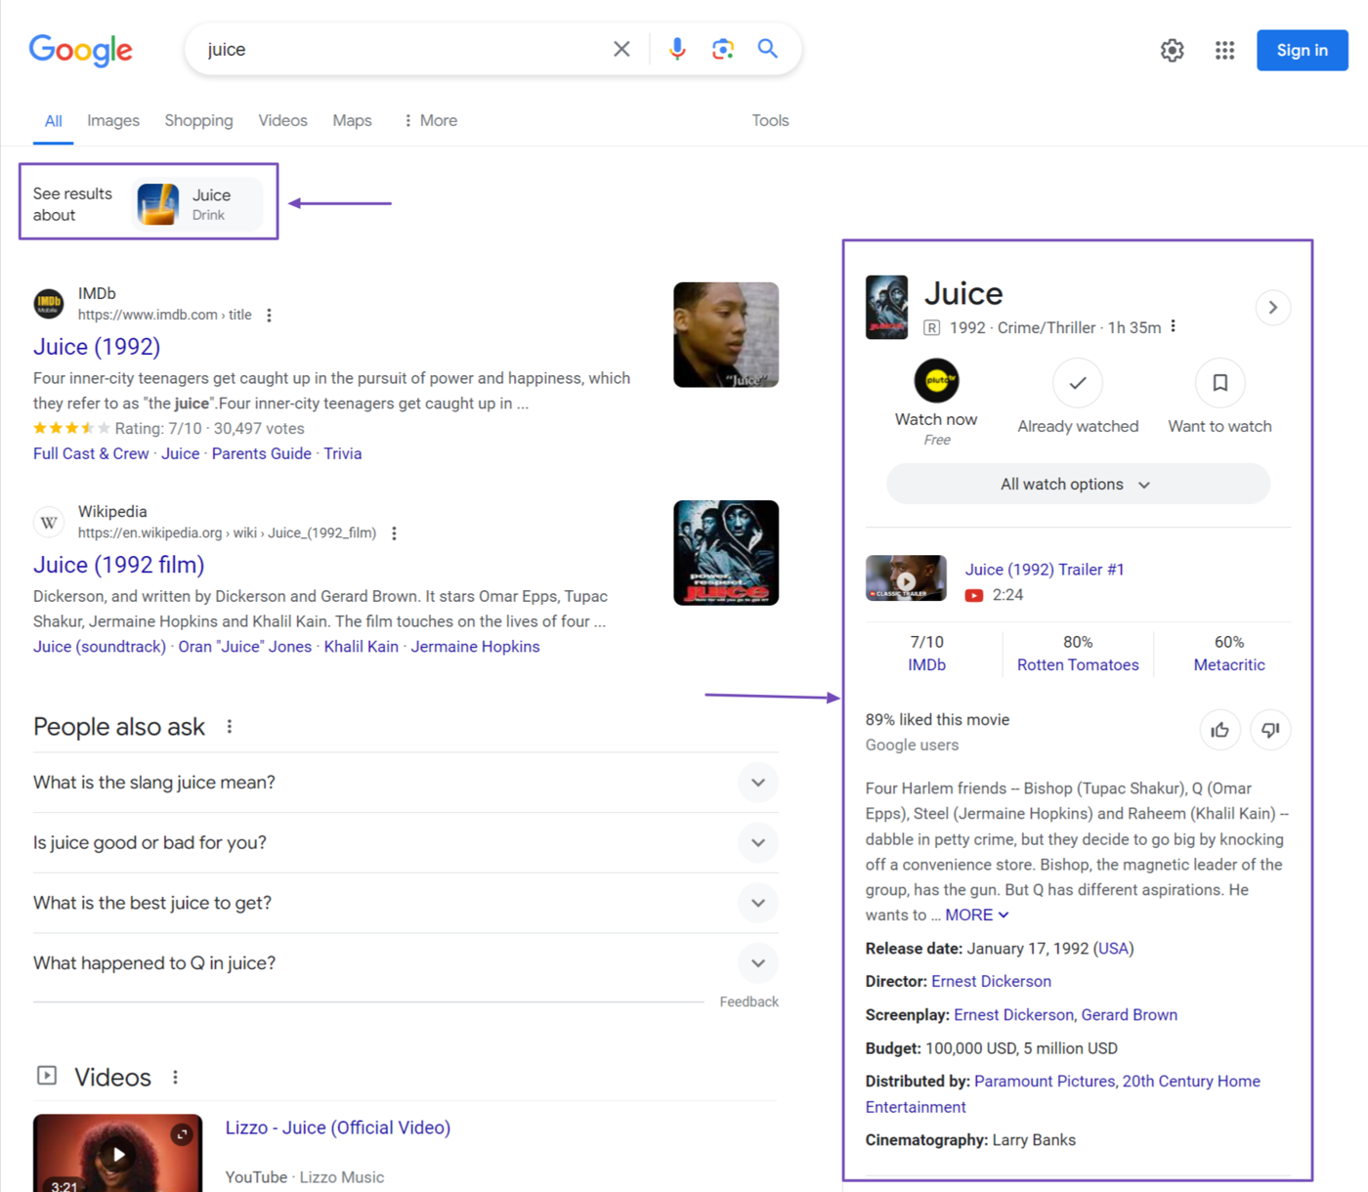Click Gerard Brown screenplay link
Viewport: 1368px width, 1192px height.
point(1130,1014)
